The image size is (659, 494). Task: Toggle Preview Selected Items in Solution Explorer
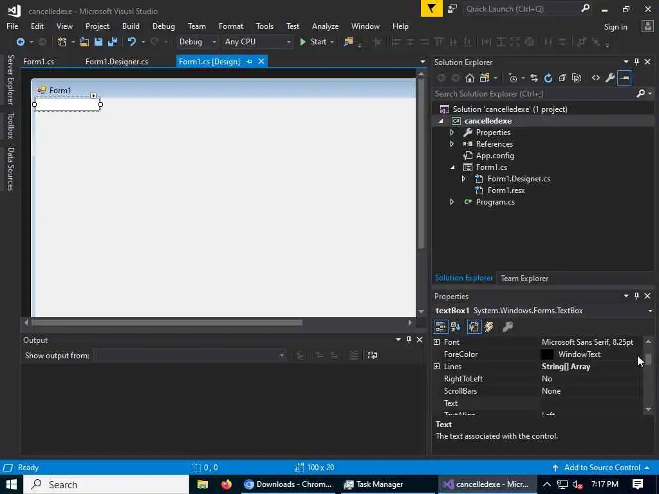pyautogui.click(x=624, y=78)
